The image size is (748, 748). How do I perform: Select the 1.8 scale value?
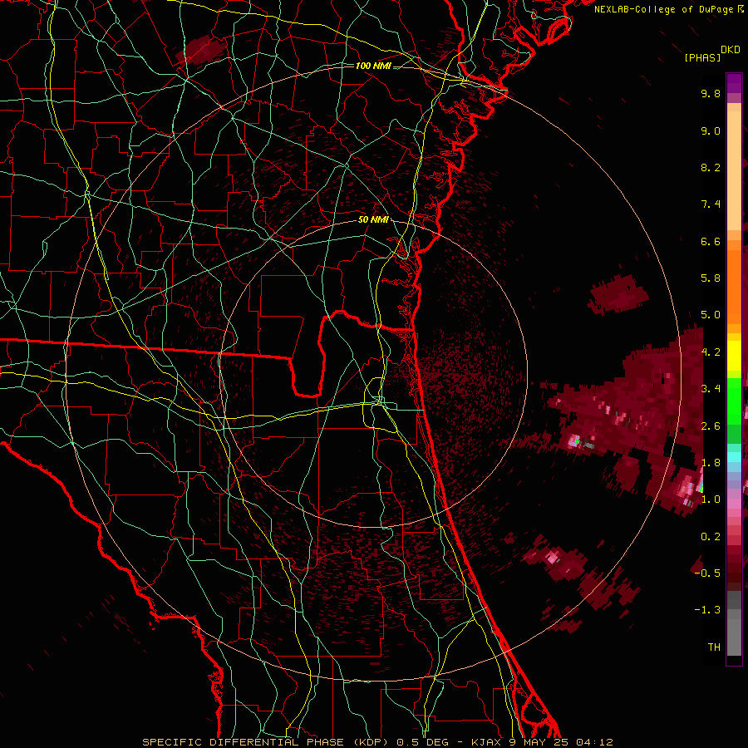pyautogui.click(x=711, y=463)
